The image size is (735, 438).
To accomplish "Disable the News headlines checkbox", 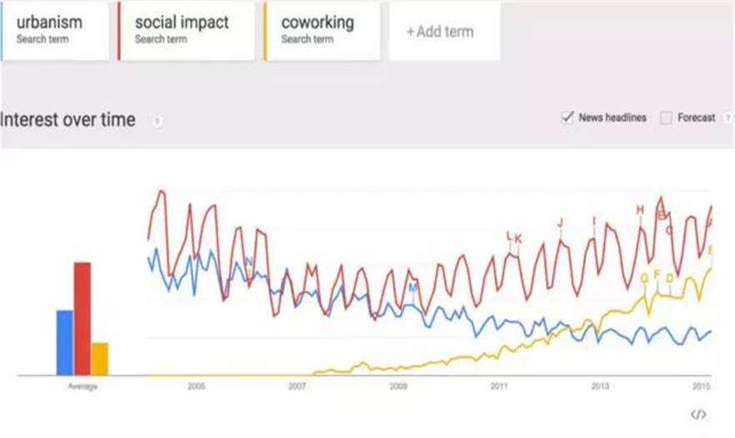I will pyautogui.click(x=568, y=118).
